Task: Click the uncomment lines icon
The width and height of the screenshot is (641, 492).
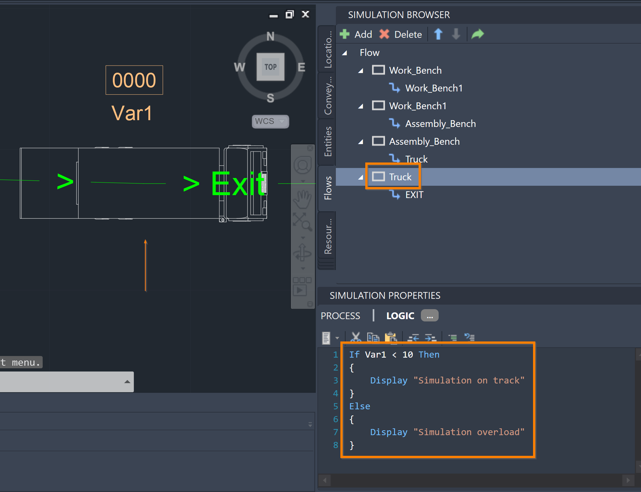Action: tap(469, 338)
